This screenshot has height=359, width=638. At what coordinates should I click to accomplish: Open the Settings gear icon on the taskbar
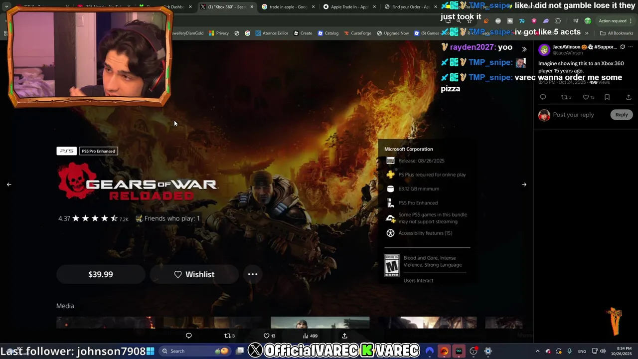coord(488,351)
